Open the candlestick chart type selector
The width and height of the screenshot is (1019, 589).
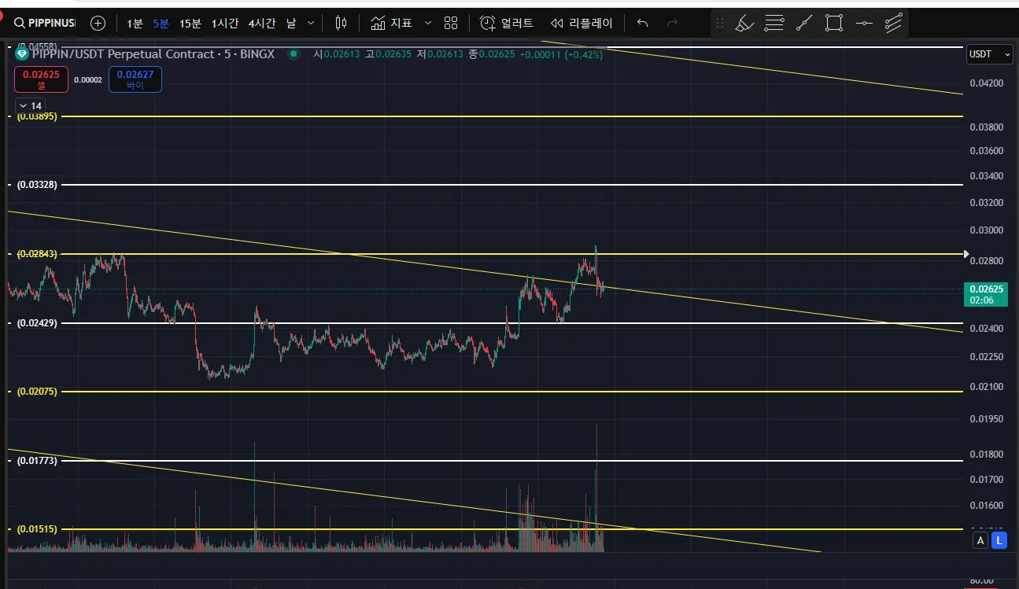(341, 23)
